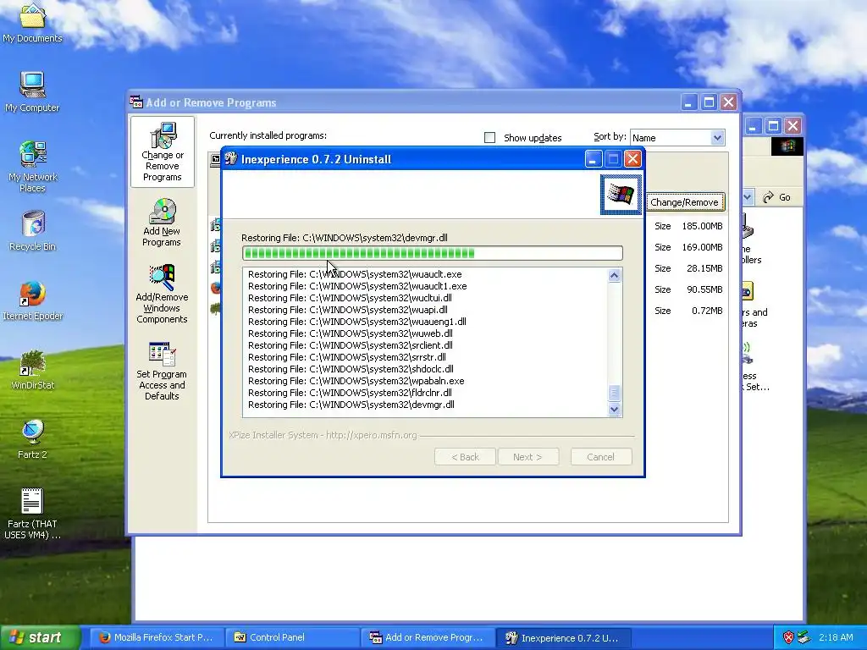Select the log line for fldrclnr.dll

350,393
